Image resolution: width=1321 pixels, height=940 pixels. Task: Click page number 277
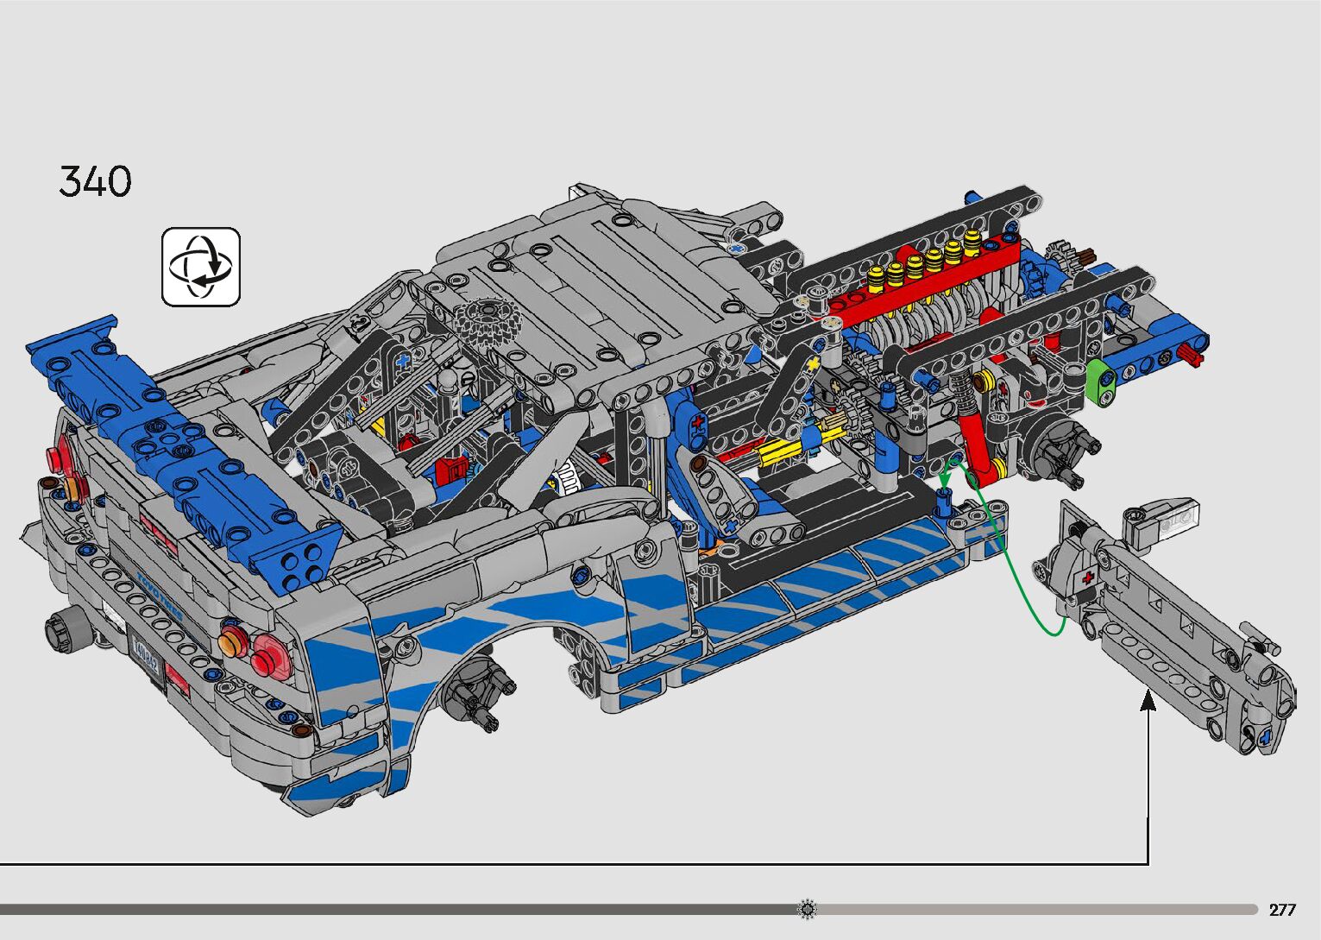click(1282, 910)
